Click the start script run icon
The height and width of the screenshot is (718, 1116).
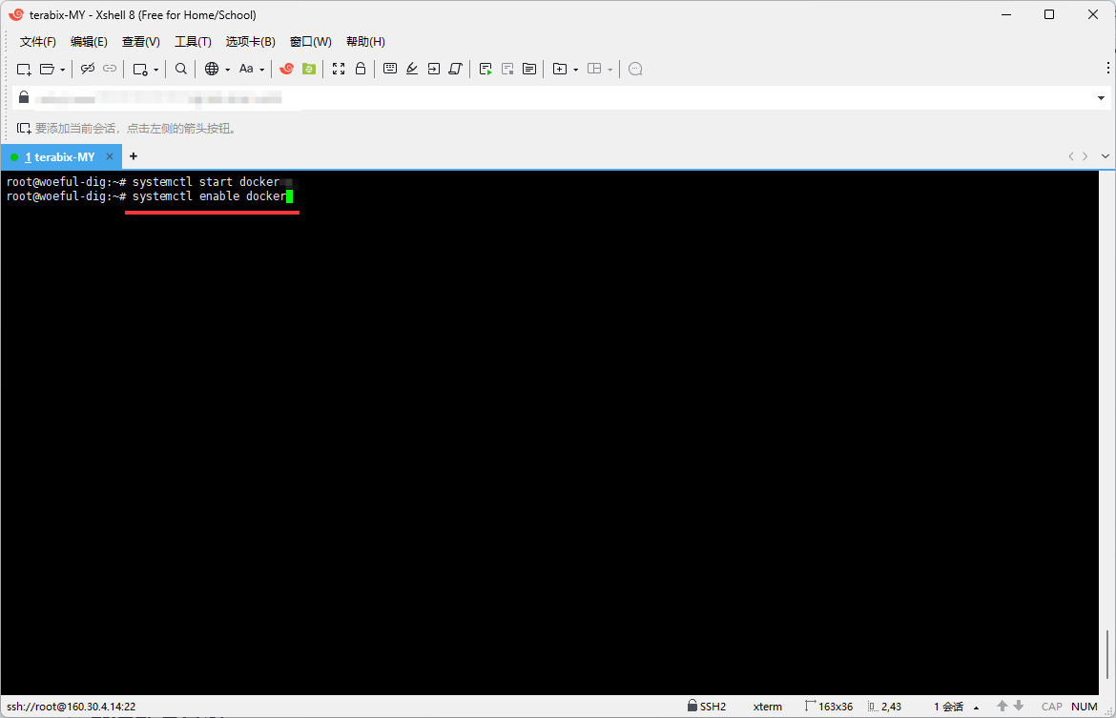point(486,69)
